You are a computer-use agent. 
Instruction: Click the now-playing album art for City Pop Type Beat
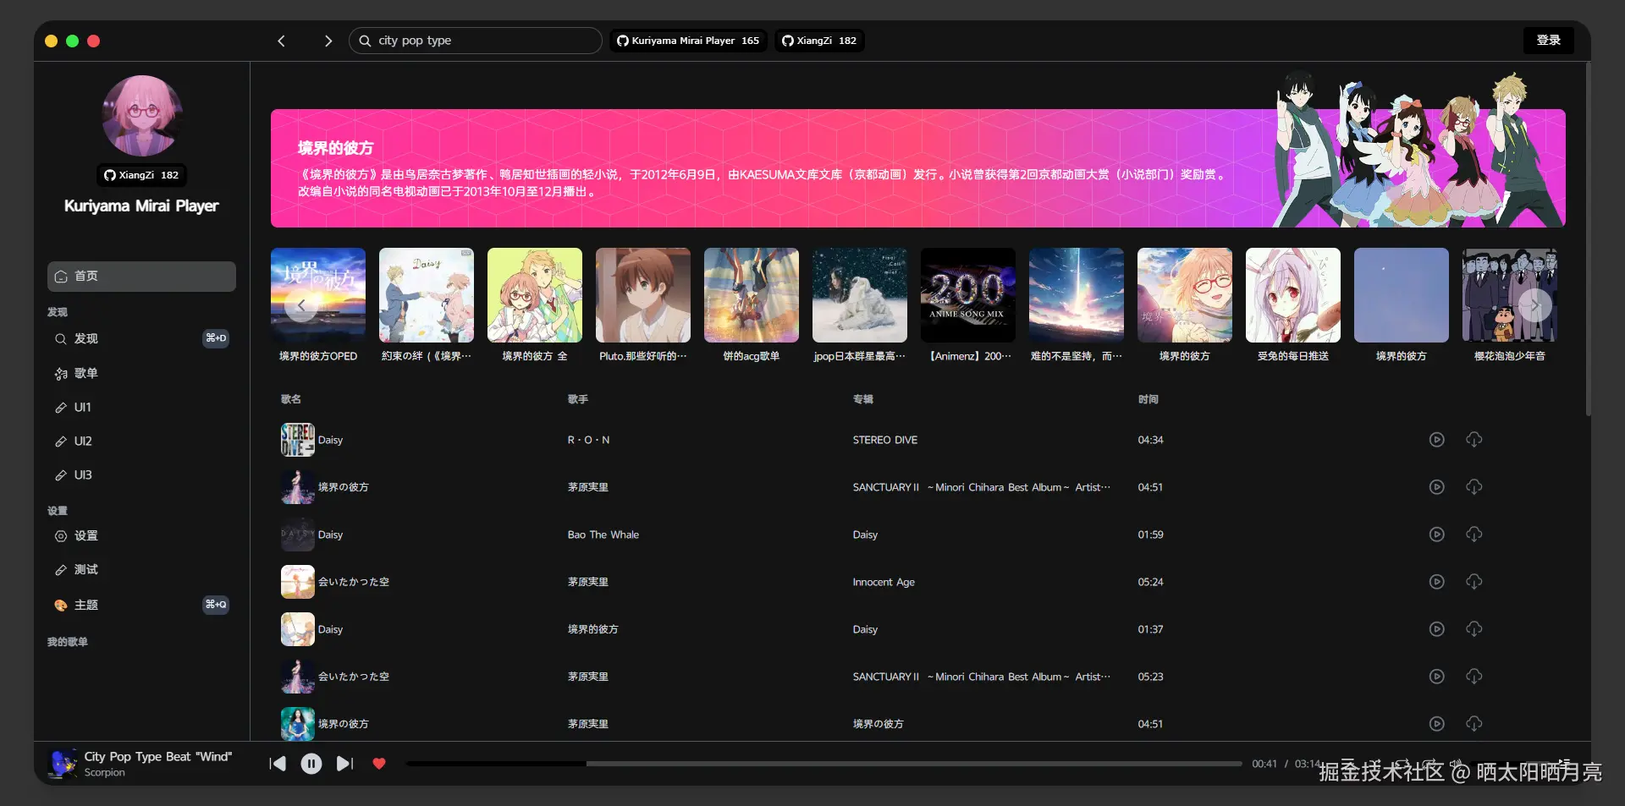tap(63, 764)
